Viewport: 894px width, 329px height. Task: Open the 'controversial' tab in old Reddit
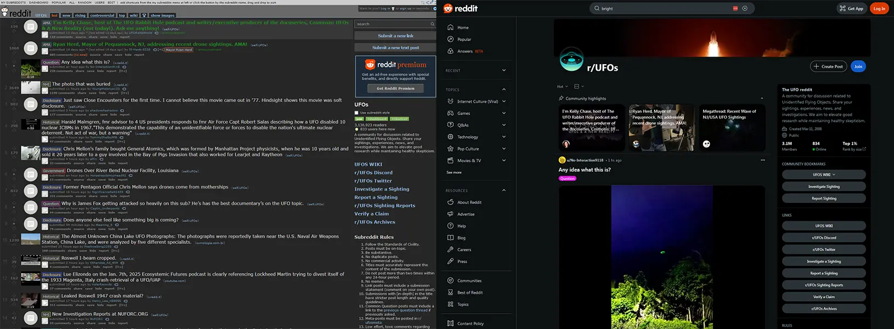click(x=102, y=15)
